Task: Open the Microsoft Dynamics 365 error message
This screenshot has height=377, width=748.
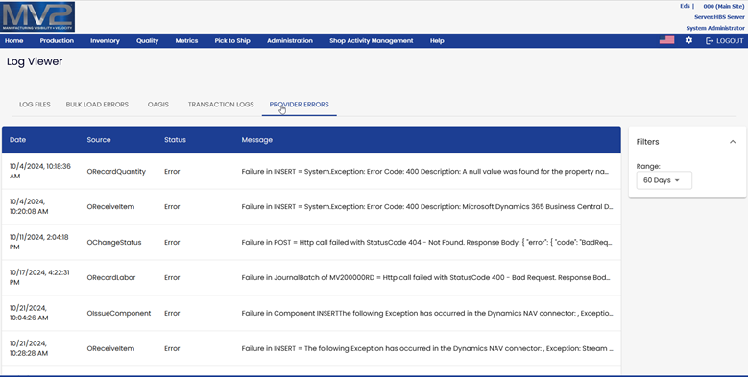Action: [427, 206]
